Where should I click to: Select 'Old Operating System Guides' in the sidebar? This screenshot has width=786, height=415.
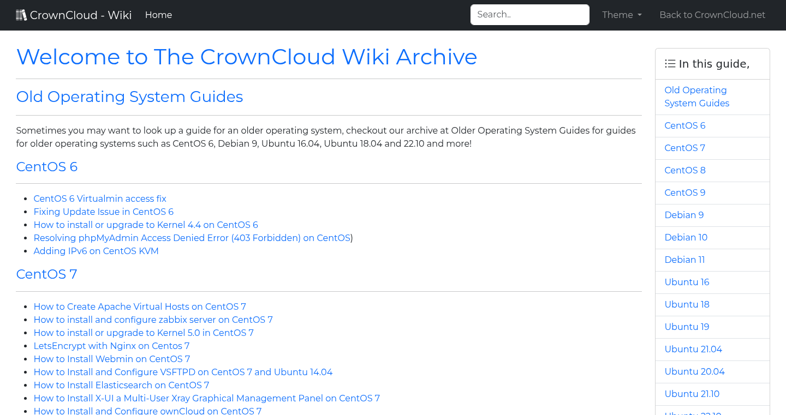tap(696, 97)
